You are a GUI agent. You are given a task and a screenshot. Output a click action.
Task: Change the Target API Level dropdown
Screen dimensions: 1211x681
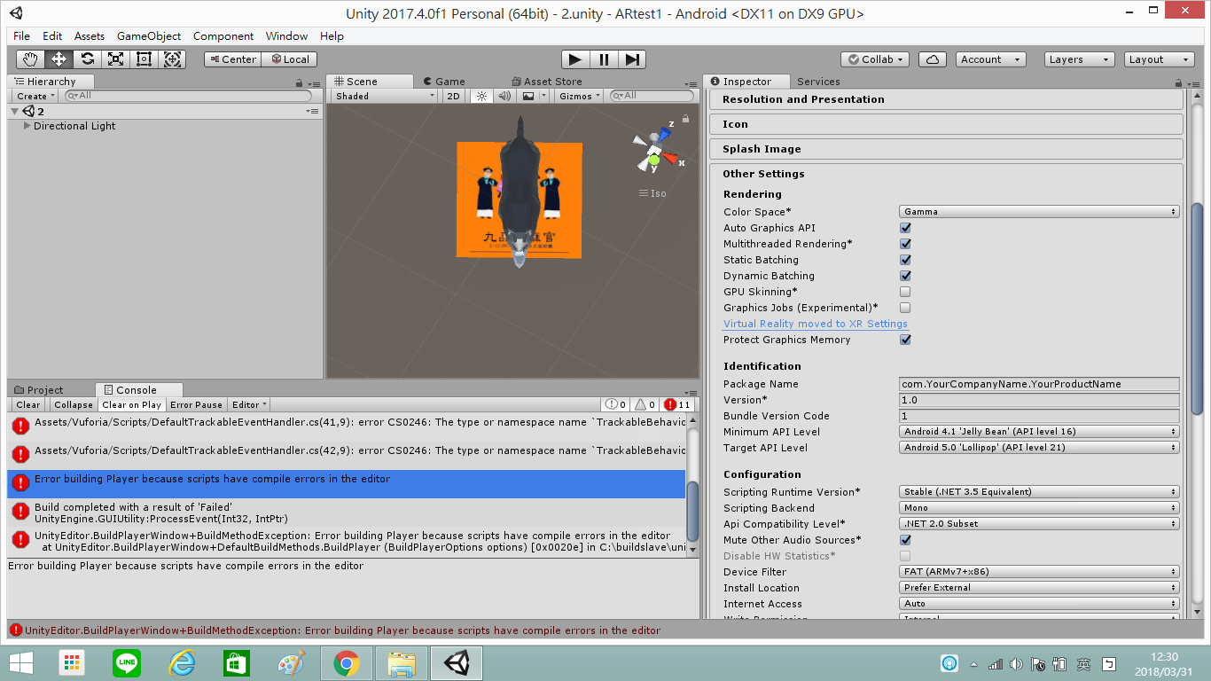[x=1039, y=448]
